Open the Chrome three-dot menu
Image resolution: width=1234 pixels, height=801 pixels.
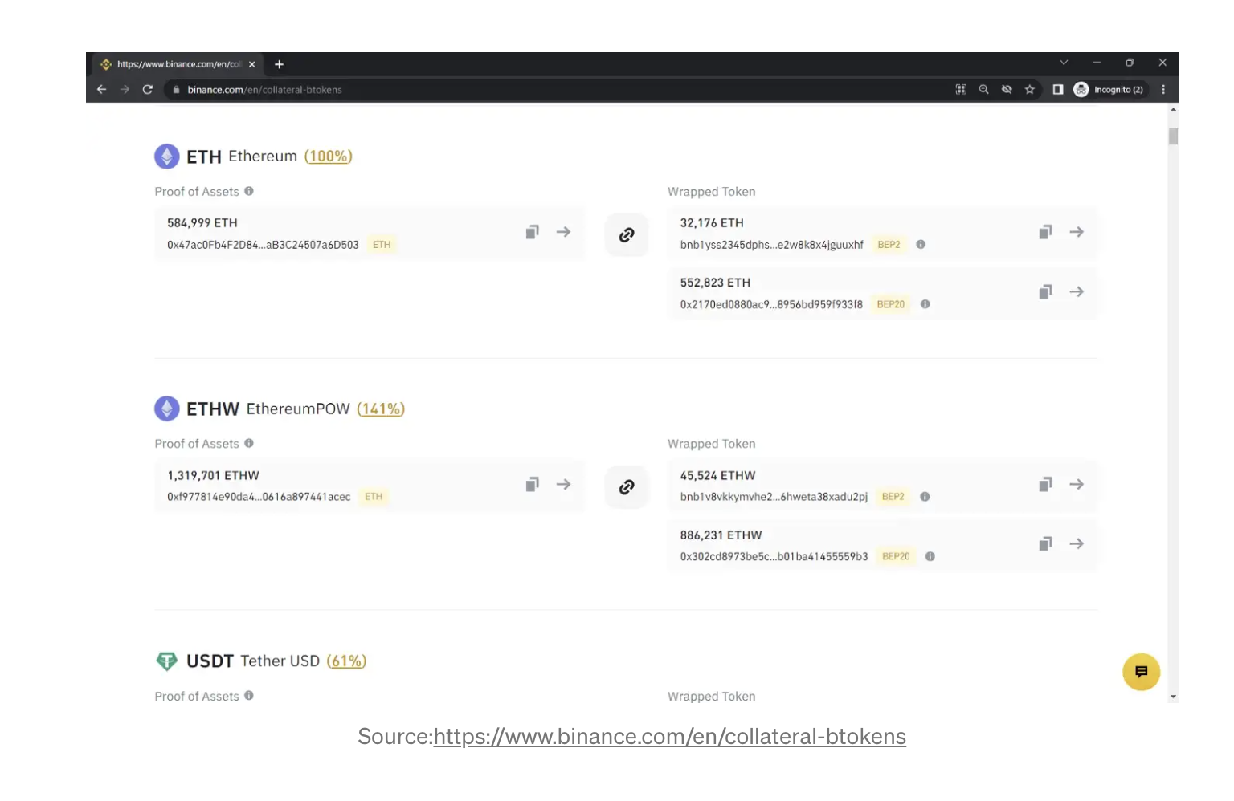click(1163, 89)
